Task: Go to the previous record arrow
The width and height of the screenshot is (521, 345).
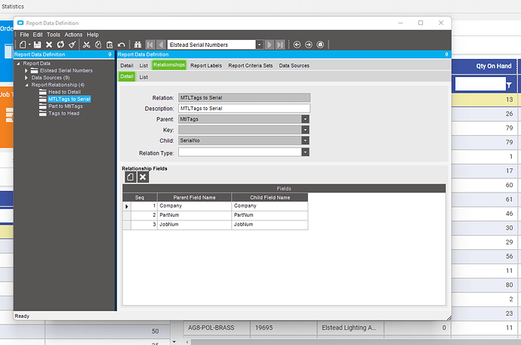Action: (x=161, y=45)
